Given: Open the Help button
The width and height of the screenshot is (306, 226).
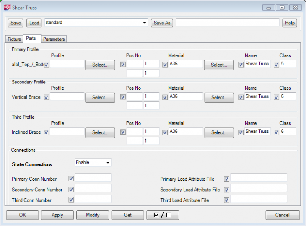Looking at the screenshot, I should click(289, 23).
